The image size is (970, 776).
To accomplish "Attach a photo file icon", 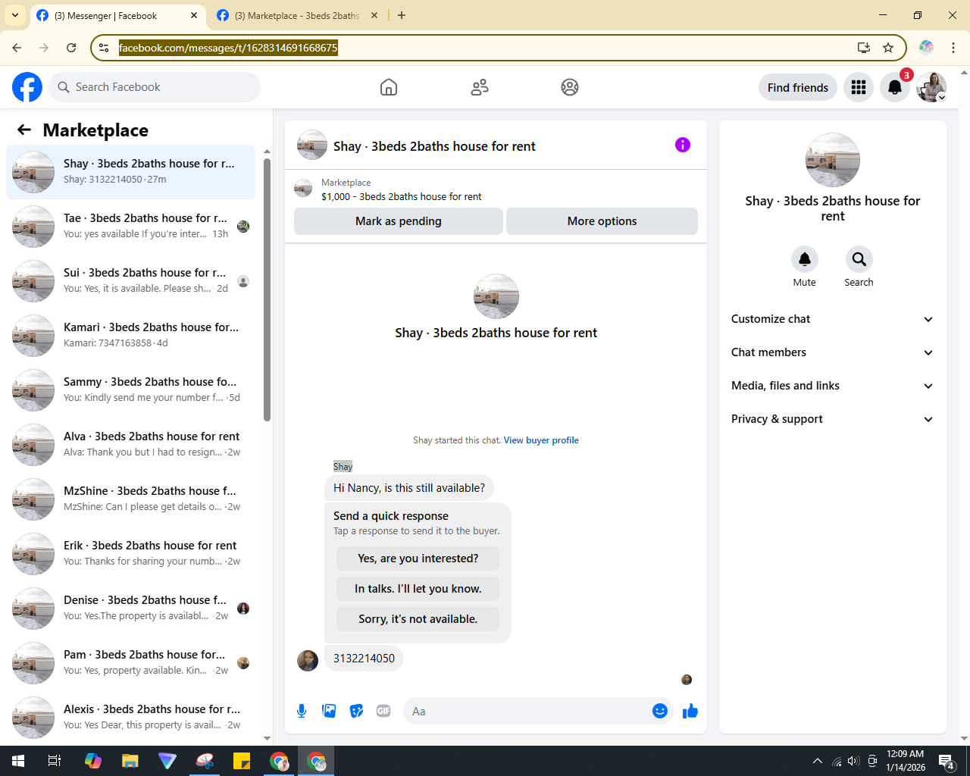I will [329, 711].
